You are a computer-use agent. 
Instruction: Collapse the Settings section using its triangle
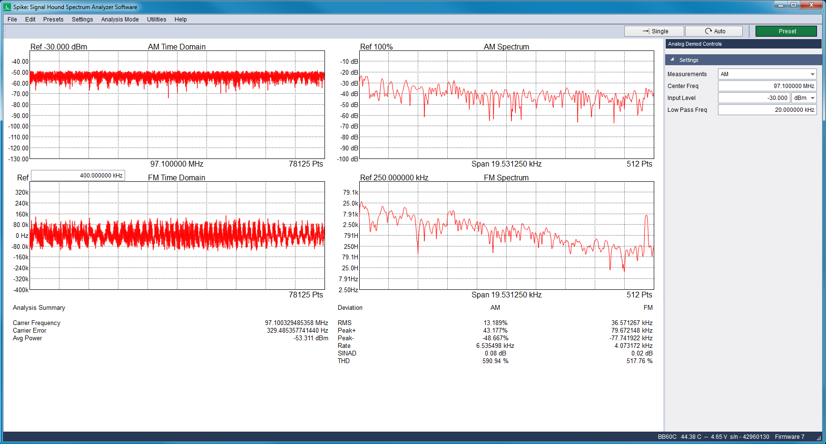click(x=672, y=59)
